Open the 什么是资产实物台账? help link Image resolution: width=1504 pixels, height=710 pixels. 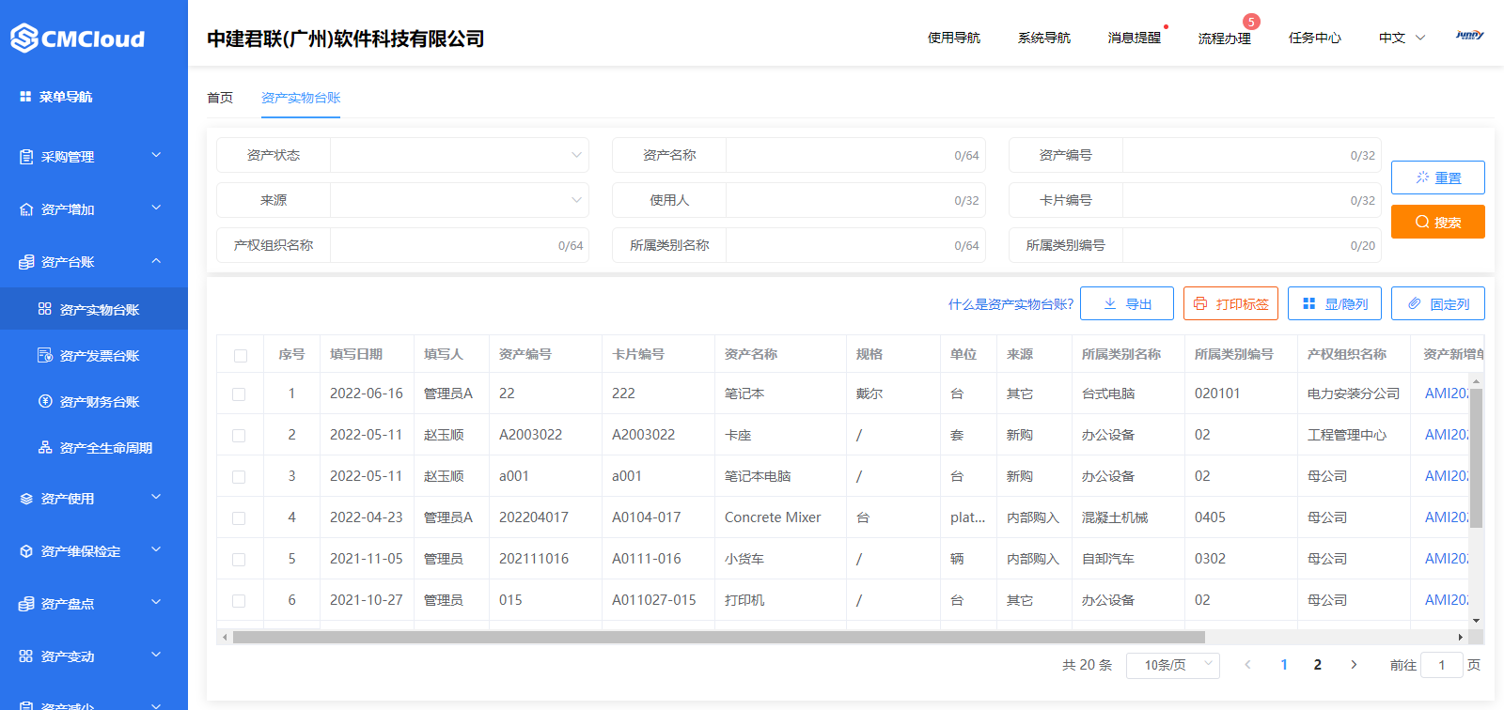click(x=1010, y=304)
